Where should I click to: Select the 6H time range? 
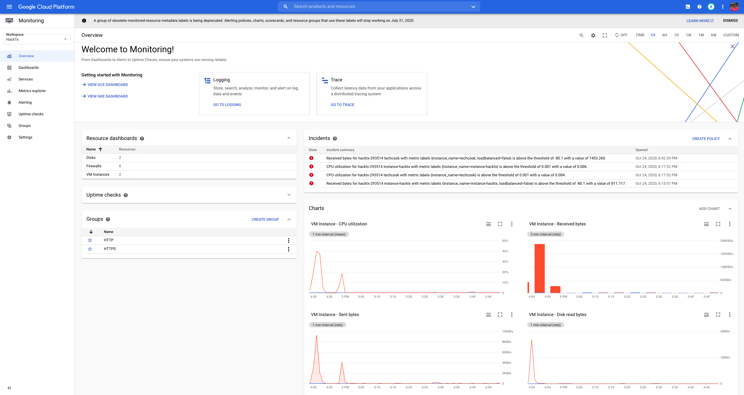(664, 35)
